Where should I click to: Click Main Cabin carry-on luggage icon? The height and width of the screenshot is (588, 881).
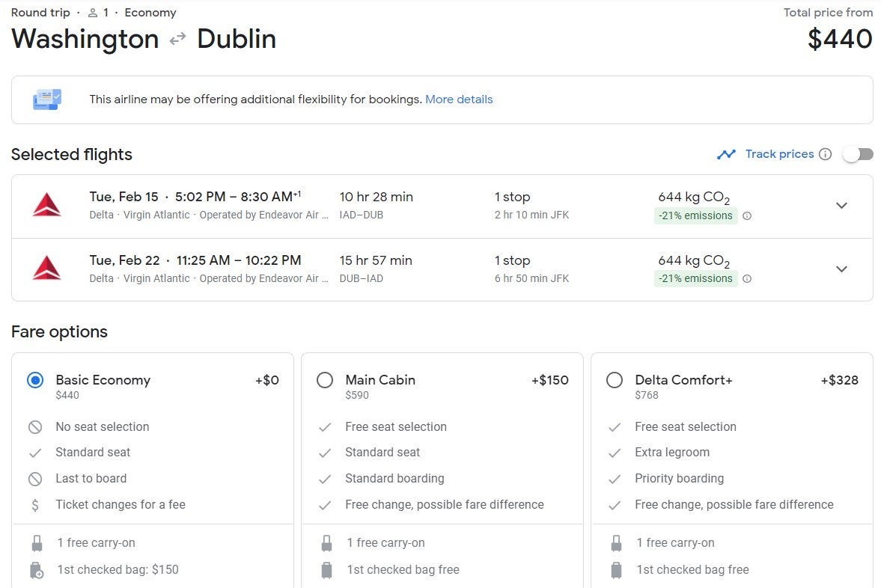click(326, 543)
